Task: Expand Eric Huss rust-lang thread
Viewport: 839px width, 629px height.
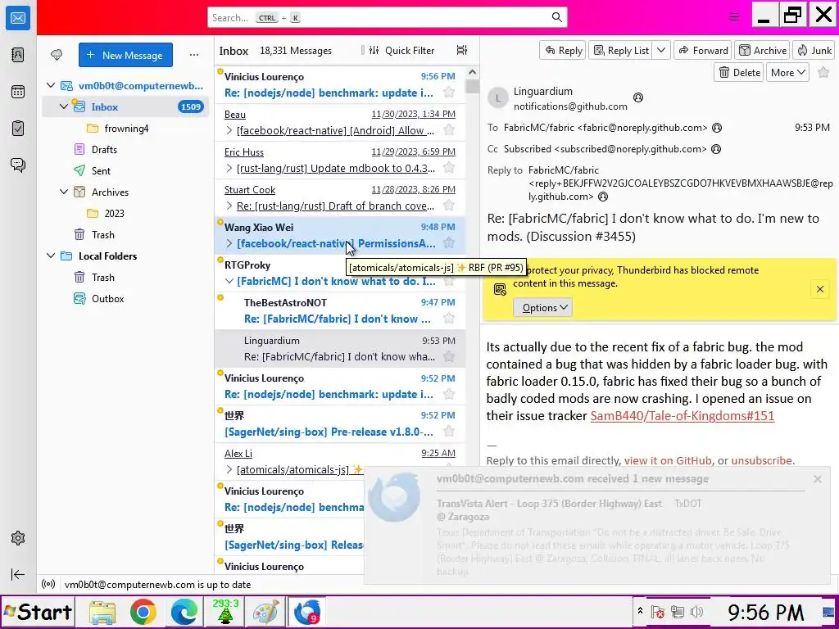Action: (x=229, y=169)
